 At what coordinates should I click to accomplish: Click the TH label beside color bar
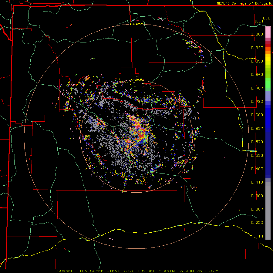(x=261, y=236)
